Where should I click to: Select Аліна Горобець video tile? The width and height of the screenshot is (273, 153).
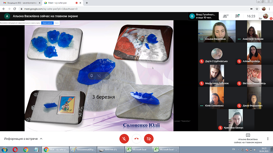tap(254, 54)
